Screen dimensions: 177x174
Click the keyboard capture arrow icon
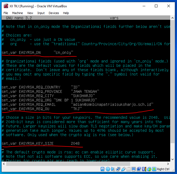point(154,169)
